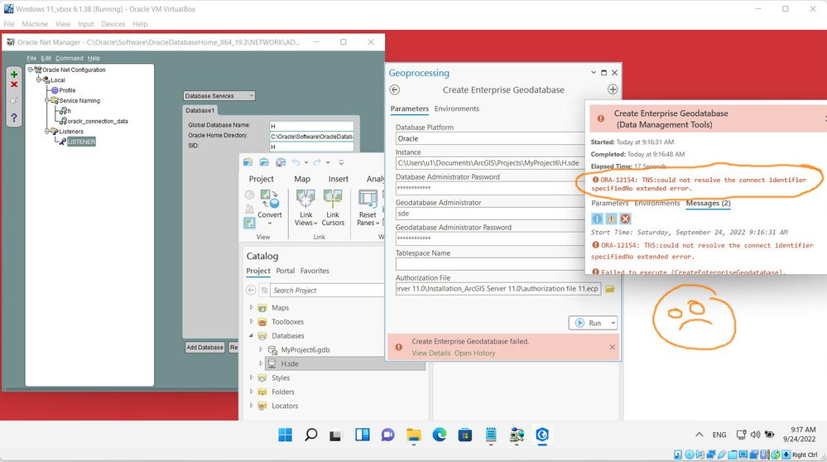Click Open Project icon in ArcGIS quick access toolbar
The height and width of the screenshot is (462, 827).
tap(264, 162)
